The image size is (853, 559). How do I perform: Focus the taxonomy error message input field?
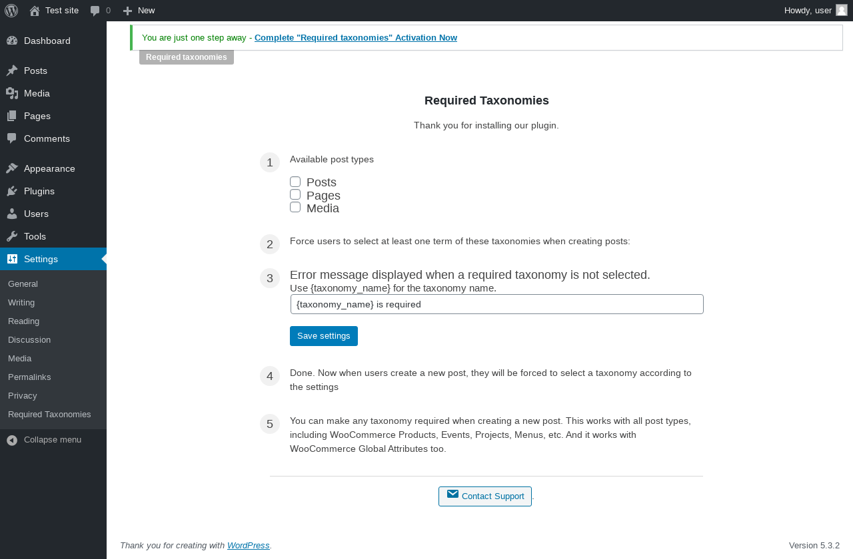(x=497, y=304)
